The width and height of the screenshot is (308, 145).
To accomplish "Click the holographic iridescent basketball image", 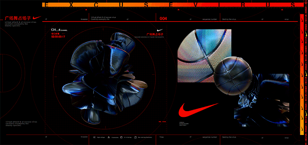I will coord(204,56).
